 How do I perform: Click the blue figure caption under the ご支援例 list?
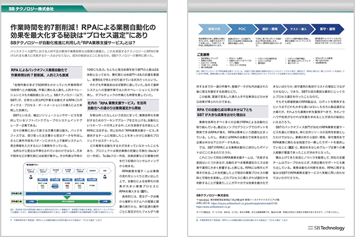[270, 72]
